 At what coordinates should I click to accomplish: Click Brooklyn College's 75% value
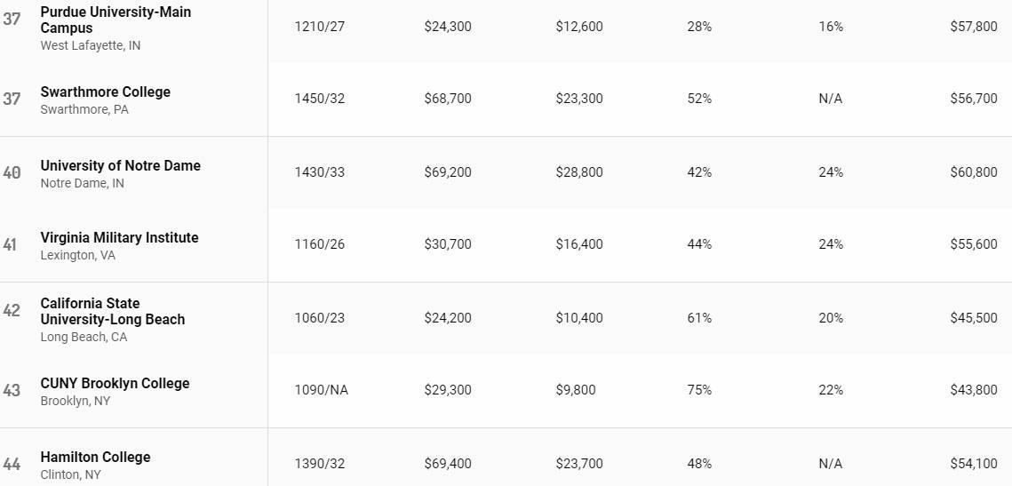(x=699, y=390)
